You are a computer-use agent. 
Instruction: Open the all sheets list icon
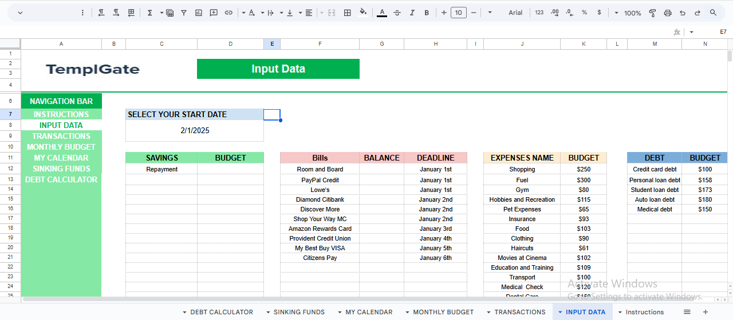(687, 312)
